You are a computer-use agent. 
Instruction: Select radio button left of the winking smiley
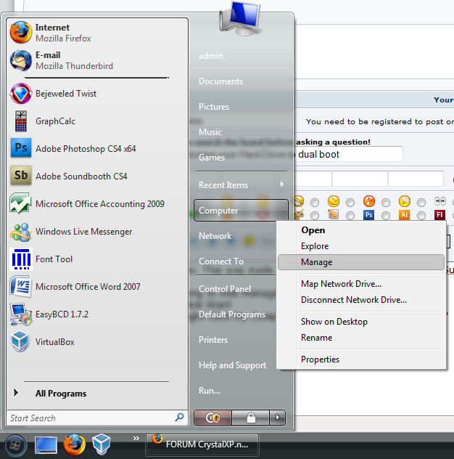coord(315,203)
